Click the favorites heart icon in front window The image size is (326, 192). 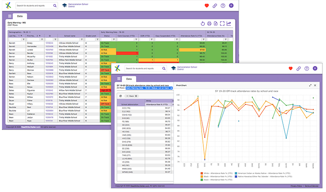(291, 68)
